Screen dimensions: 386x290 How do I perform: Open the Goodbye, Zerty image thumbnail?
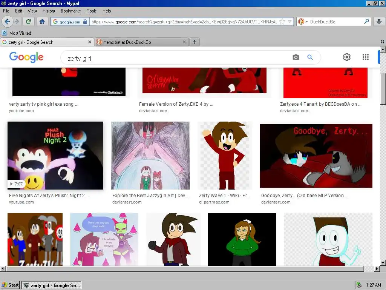point(316,156)
